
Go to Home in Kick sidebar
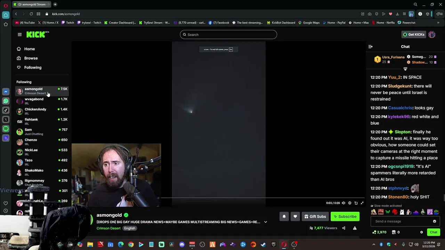coord(26,49)
